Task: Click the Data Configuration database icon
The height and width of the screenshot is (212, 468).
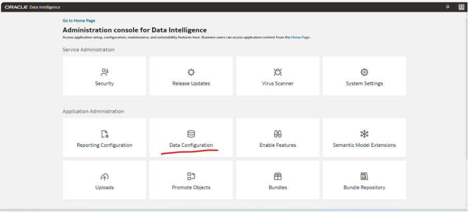Action: pos(191,134)
